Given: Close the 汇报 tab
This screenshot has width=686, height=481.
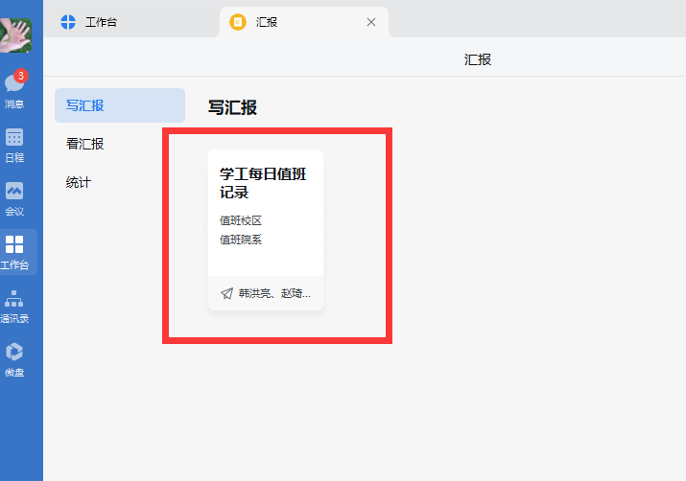Looking at the screenshot, I should (x=371, y=22).
